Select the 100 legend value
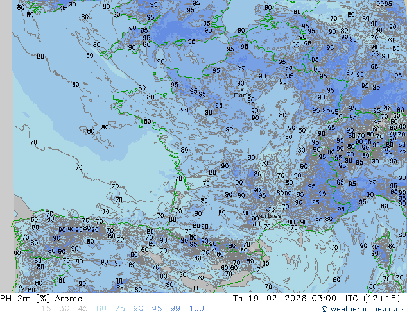Image resolution: width=407 pixels, height=314 pixels. (x=196, y=309)
